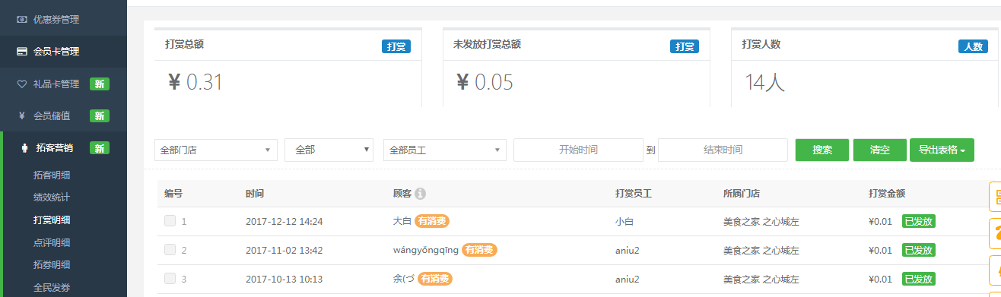Click the heart icon beside 礼品卡管理

pos(22,84)
